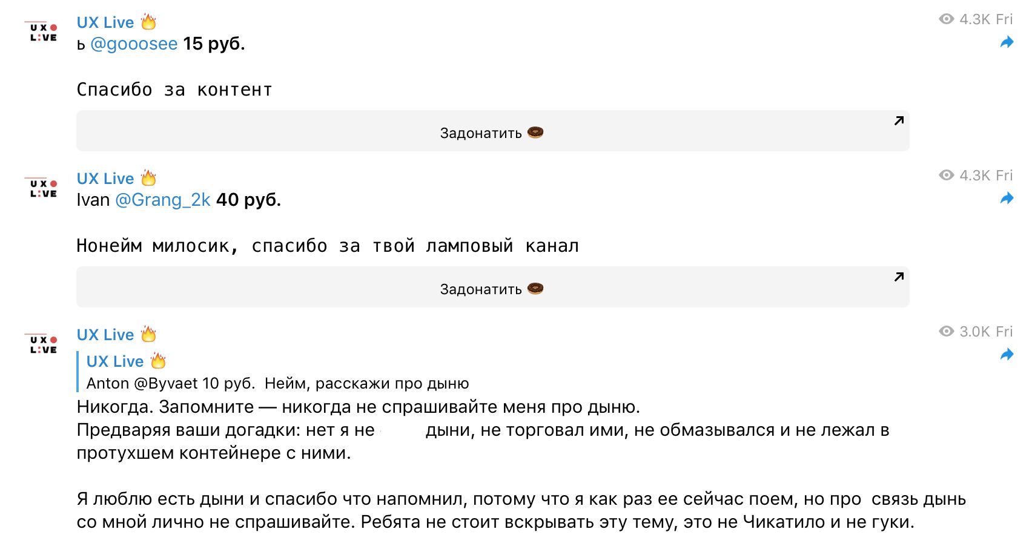Click UX Live sender name above the quoted reply
This screenshot has height=552, width=1032.
105,335
